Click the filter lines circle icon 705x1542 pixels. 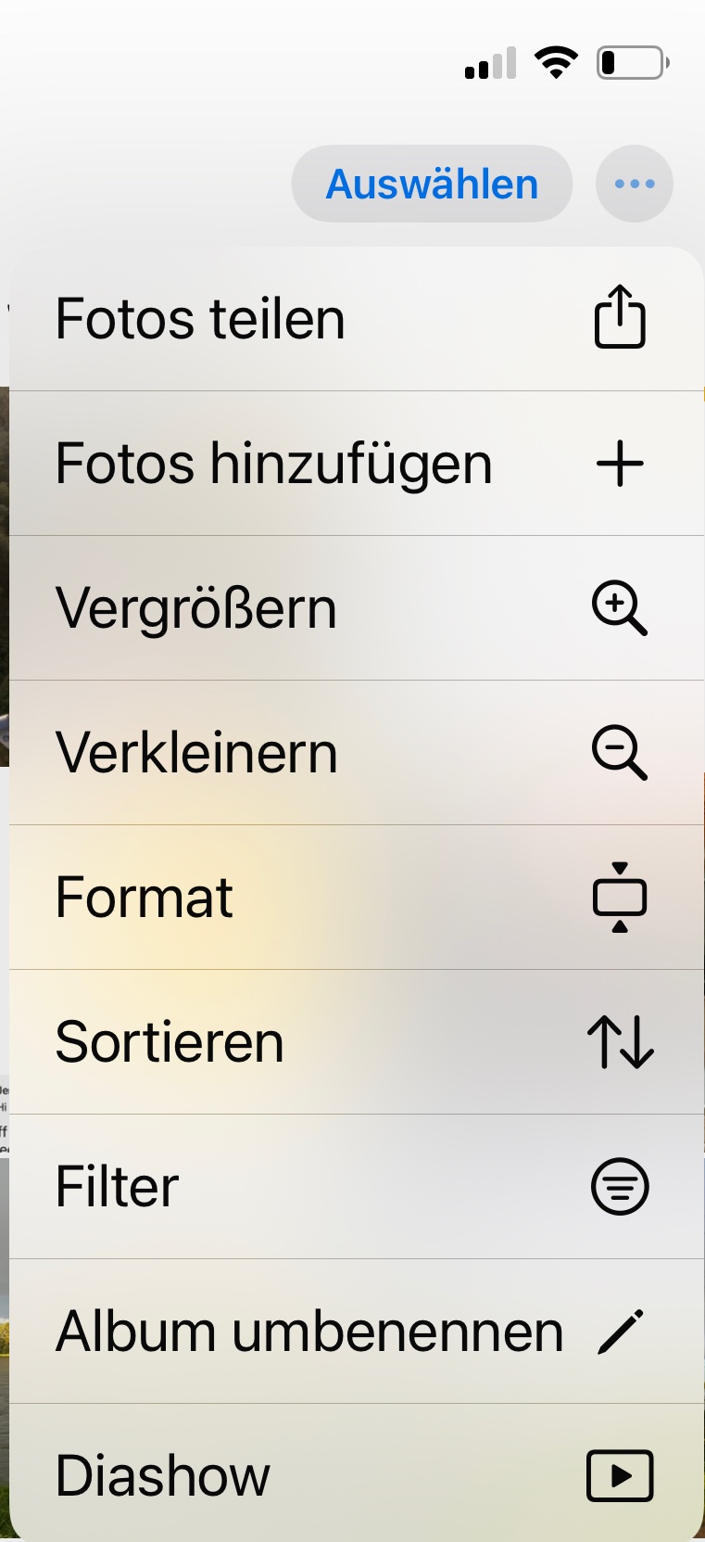click(620, 1187)
